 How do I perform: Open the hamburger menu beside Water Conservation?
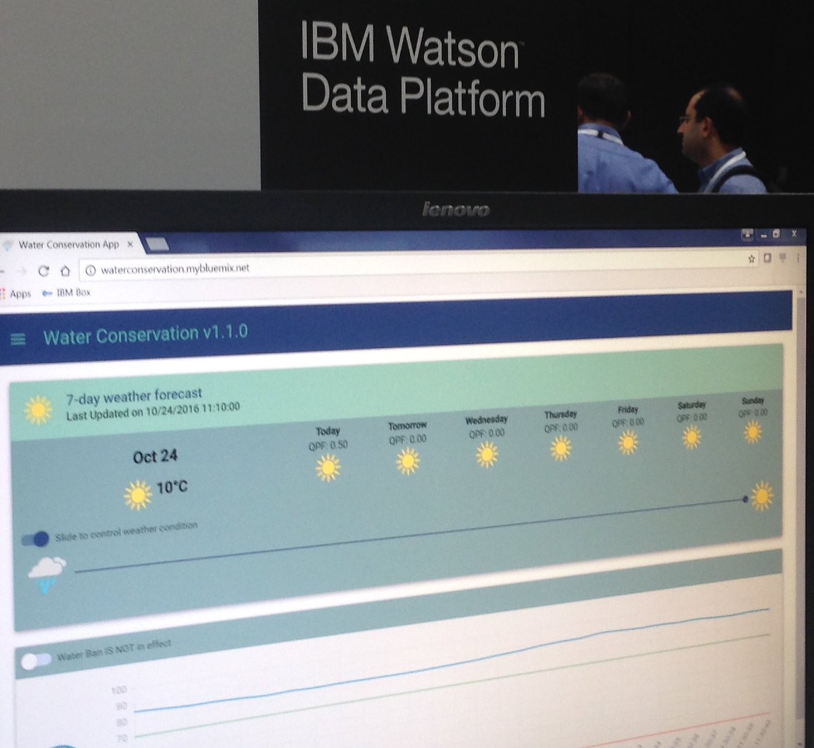pyautogui.click(x=18, y=338)
